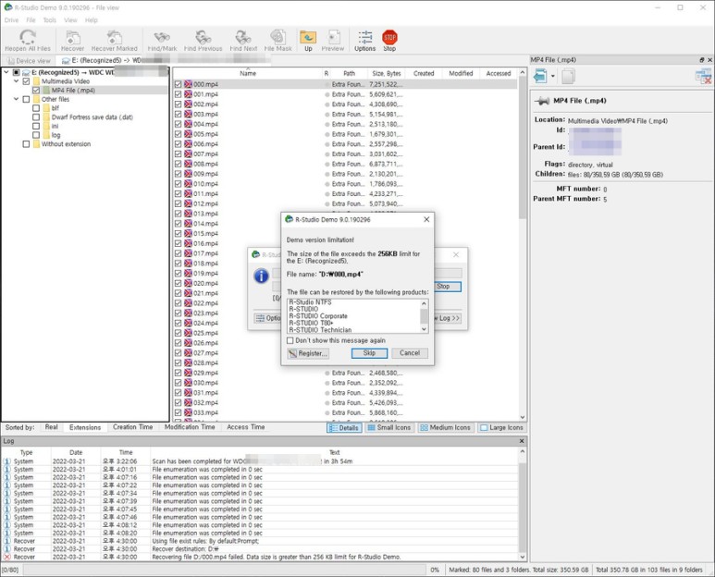This screenshot has width=715, height=577.
Task: Click the products list scrollbar thumb
Action: (424, 316)
